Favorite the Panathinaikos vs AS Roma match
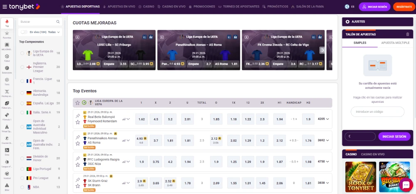Image resolution: width=416 pixels, height=194 pixels. 78,143
